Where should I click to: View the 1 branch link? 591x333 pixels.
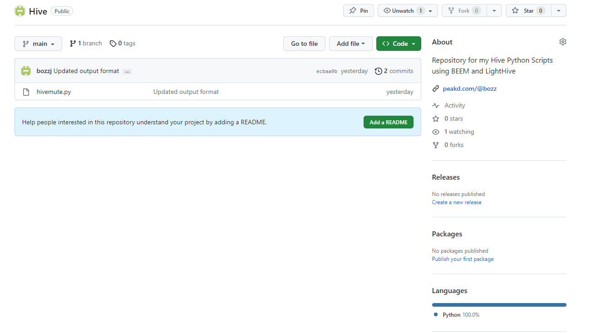pyautogui.click(x=86, y=44)
